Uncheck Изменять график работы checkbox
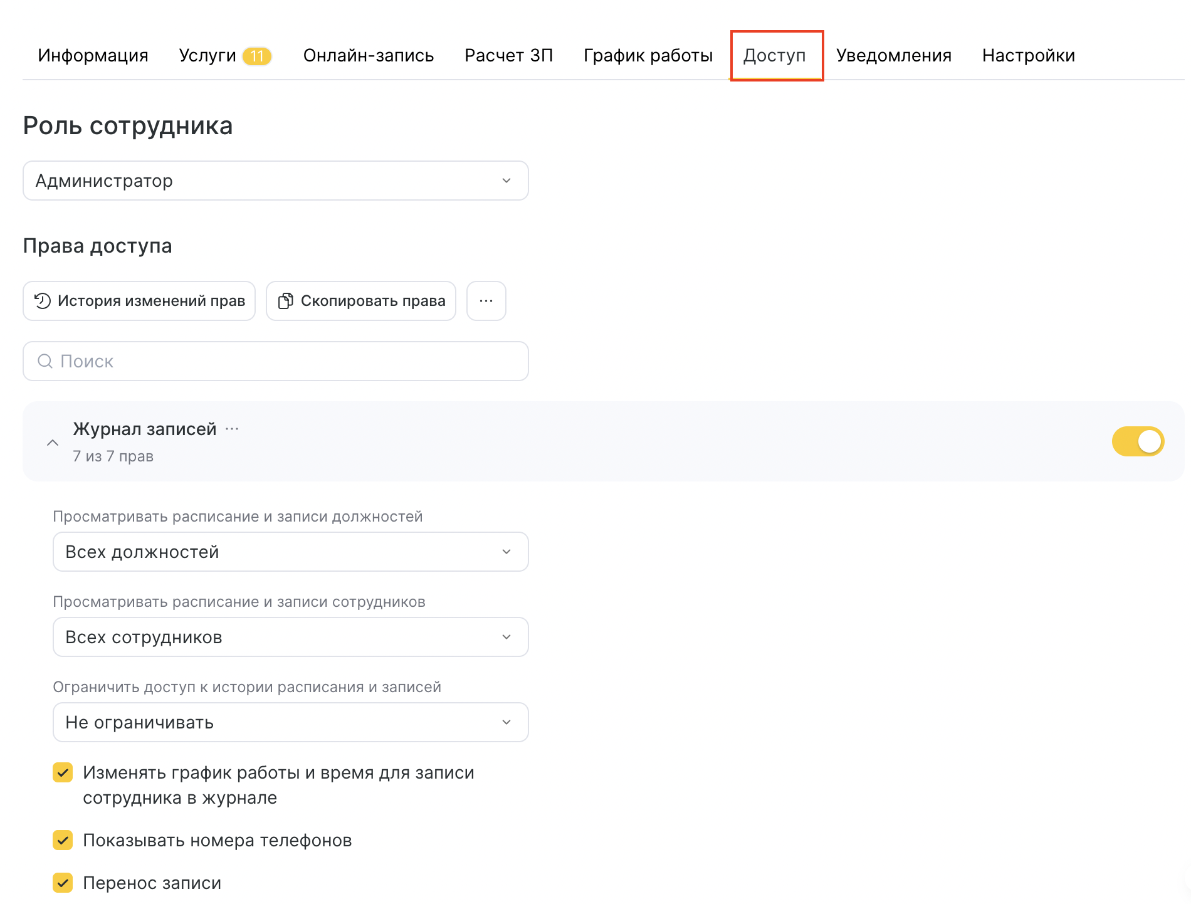Image resolution: width=1191 pixels, height=904 pixels. (x=63, y=772)
